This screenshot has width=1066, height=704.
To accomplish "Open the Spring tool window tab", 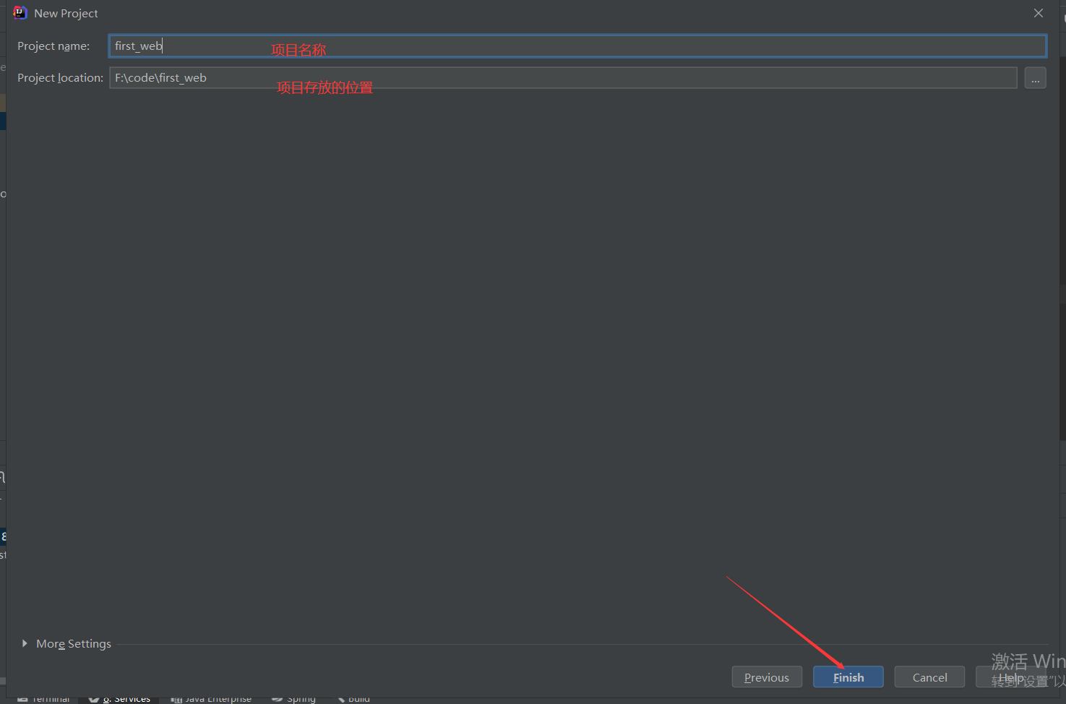I will (294, 699).
